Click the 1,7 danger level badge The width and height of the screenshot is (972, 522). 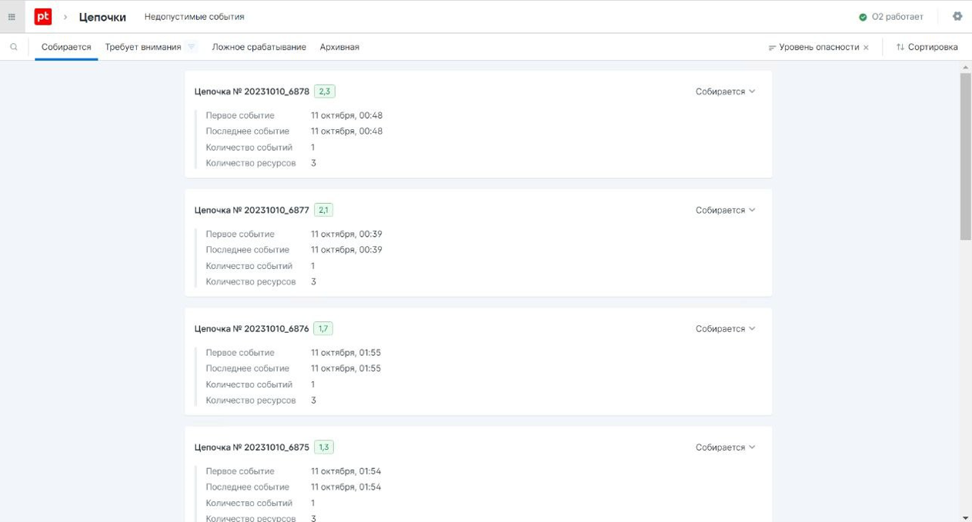323,329
